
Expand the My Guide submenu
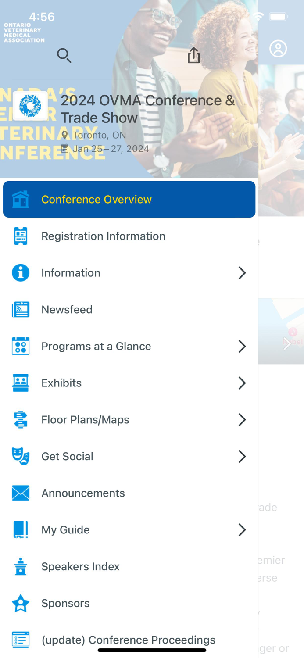[x=242, y=529]
